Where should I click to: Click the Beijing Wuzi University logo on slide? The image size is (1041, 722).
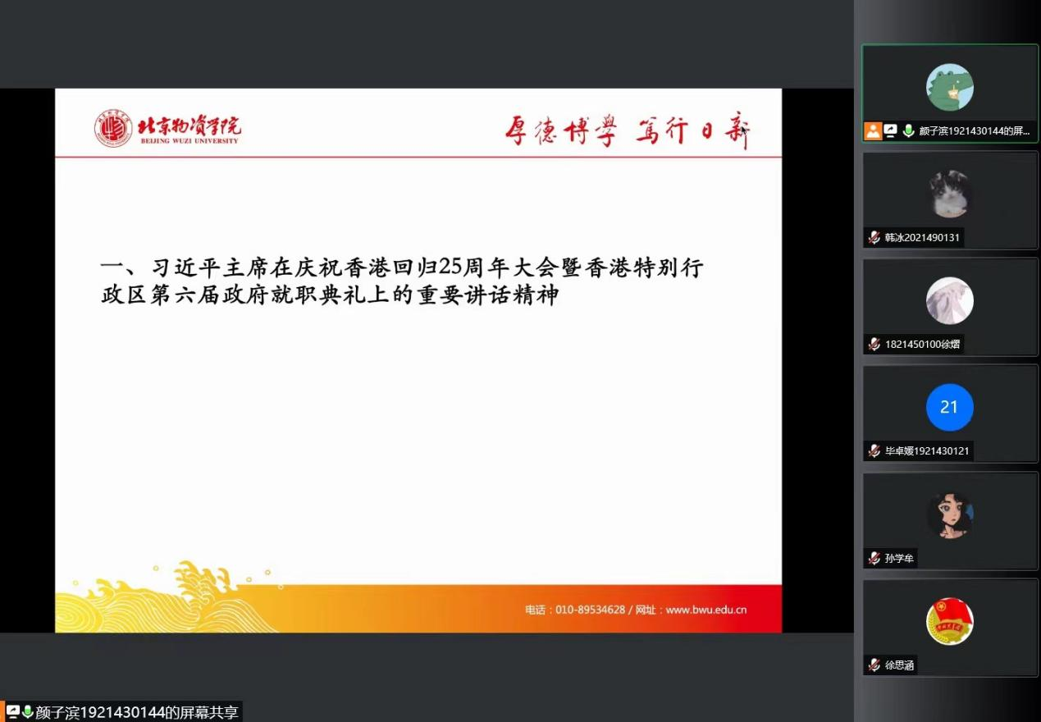[167, 129]
